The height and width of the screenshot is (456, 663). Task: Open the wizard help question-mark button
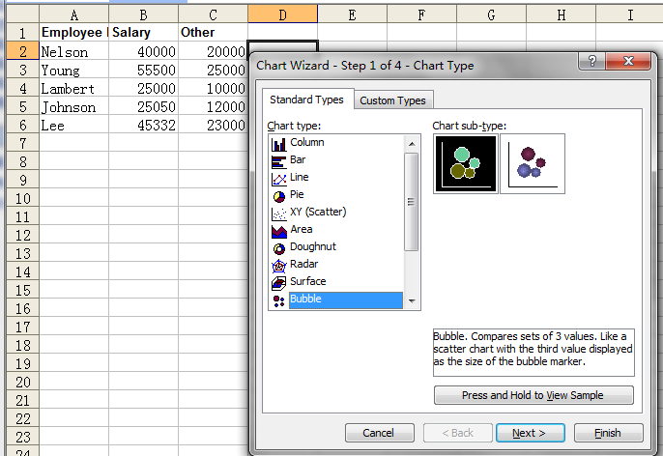[x=591, y=62]
